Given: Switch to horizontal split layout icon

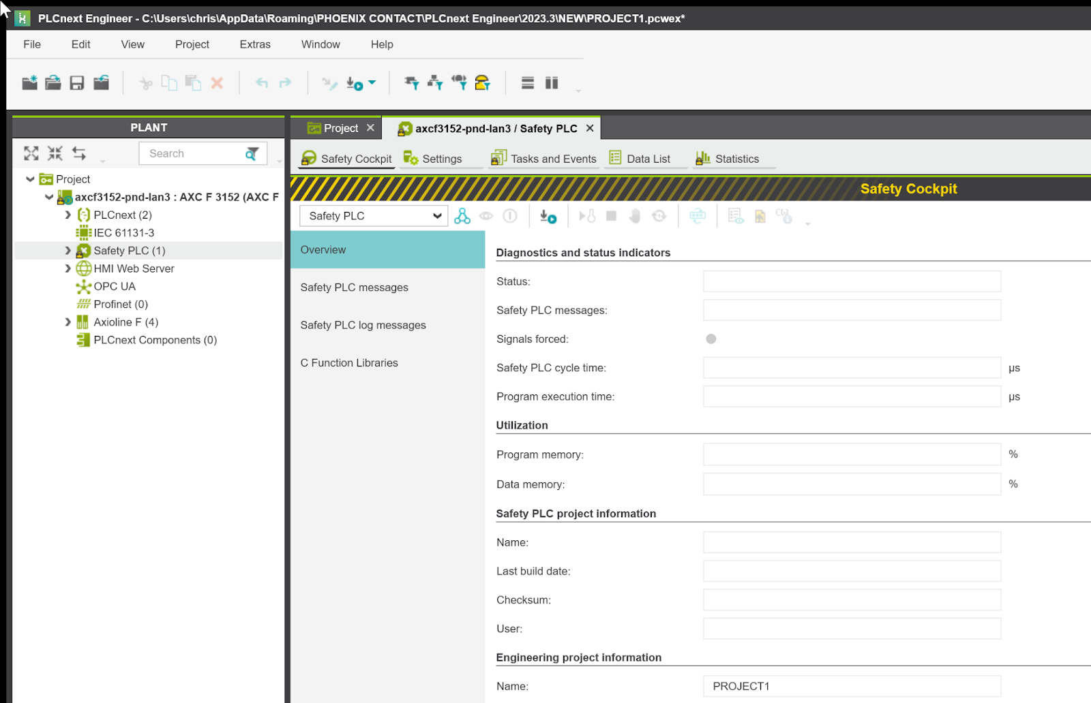Looking at the screenshot, I should (528, 83).
